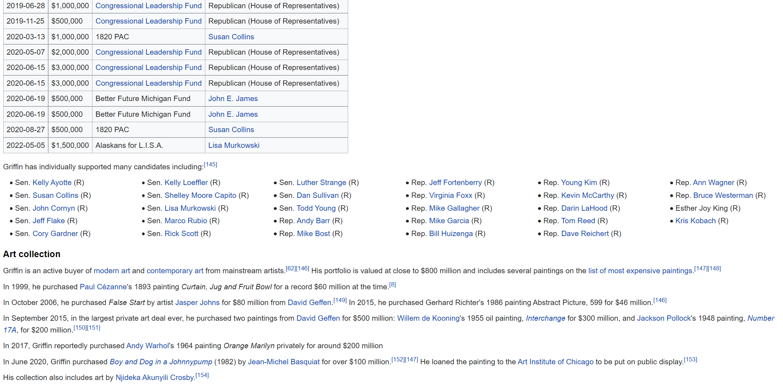Screen dimensions: 783x385
Task: Open Jasper Johns link
Action: (197, 302)
